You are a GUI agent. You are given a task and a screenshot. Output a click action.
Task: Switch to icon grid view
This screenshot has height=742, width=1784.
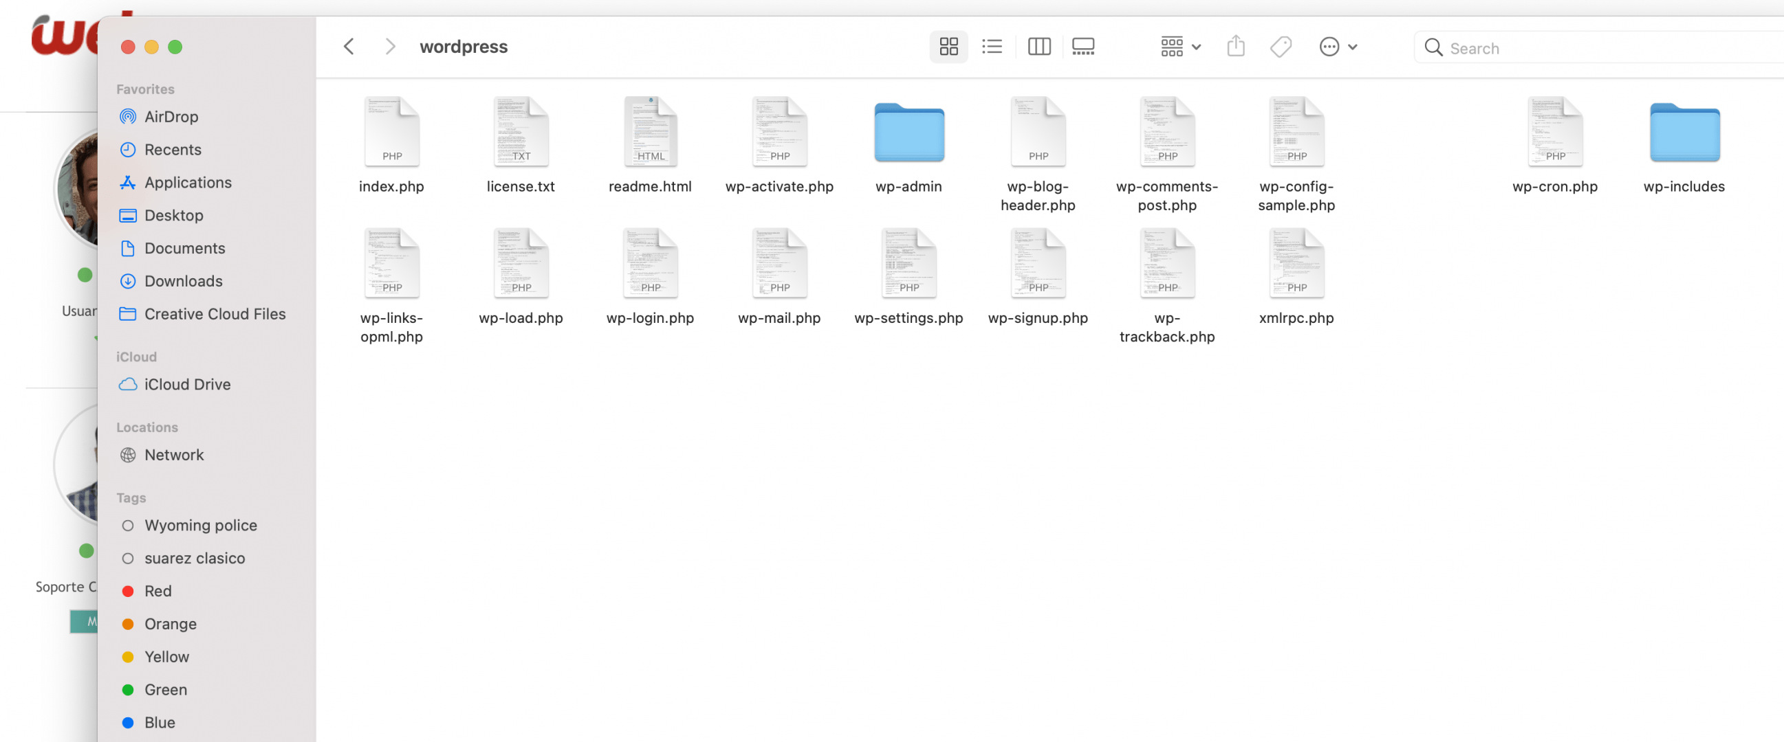click(x=948, y=47)
